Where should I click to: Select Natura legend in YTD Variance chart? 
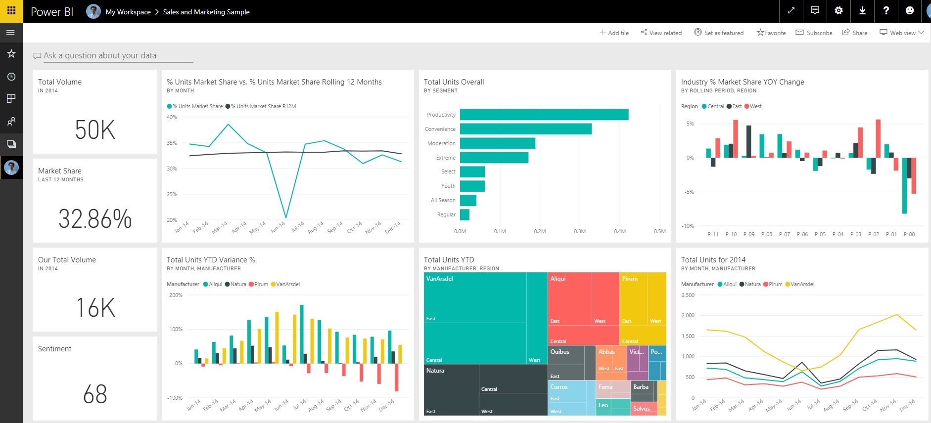point(235,284)
